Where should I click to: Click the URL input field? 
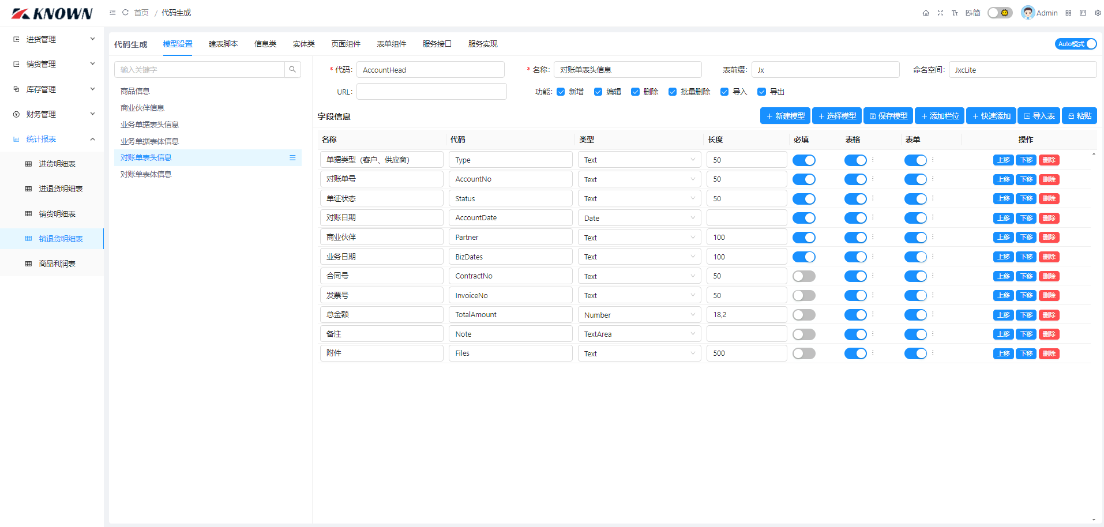[431, 92]
